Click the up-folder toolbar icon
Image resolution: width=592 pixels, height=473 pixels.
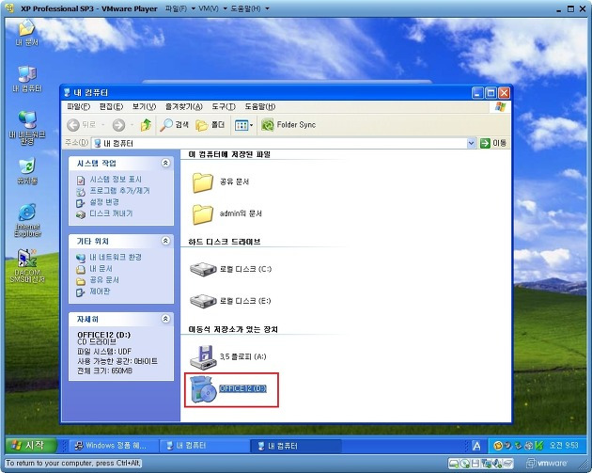[x=146, y=125]
